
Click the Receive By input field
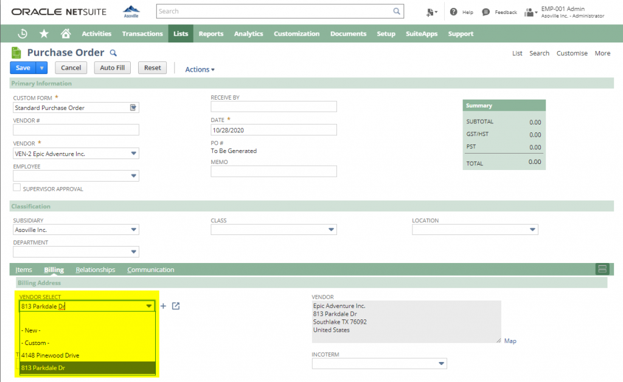coord(274,106)
